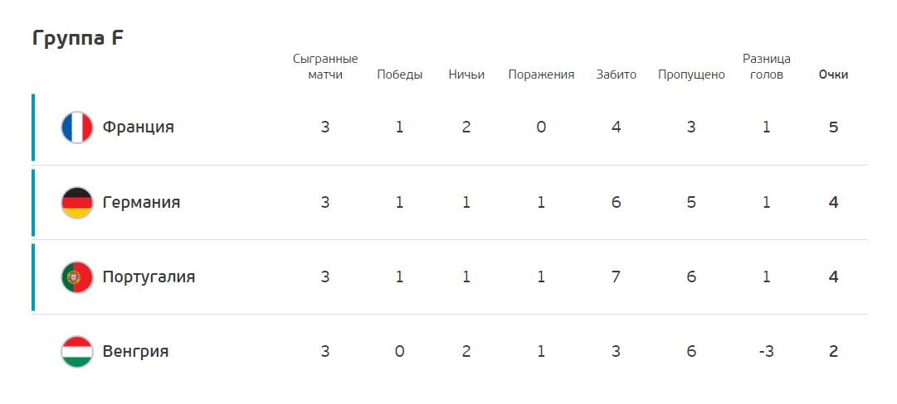The image size is (897, 404).
Task: Click Hungary's goal difference -3
Action: (766, 352)
